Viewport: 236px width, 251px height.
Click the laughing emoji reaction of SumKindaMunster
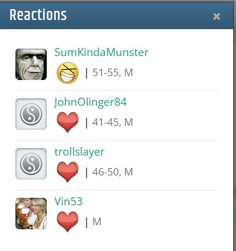coord(67,73)
